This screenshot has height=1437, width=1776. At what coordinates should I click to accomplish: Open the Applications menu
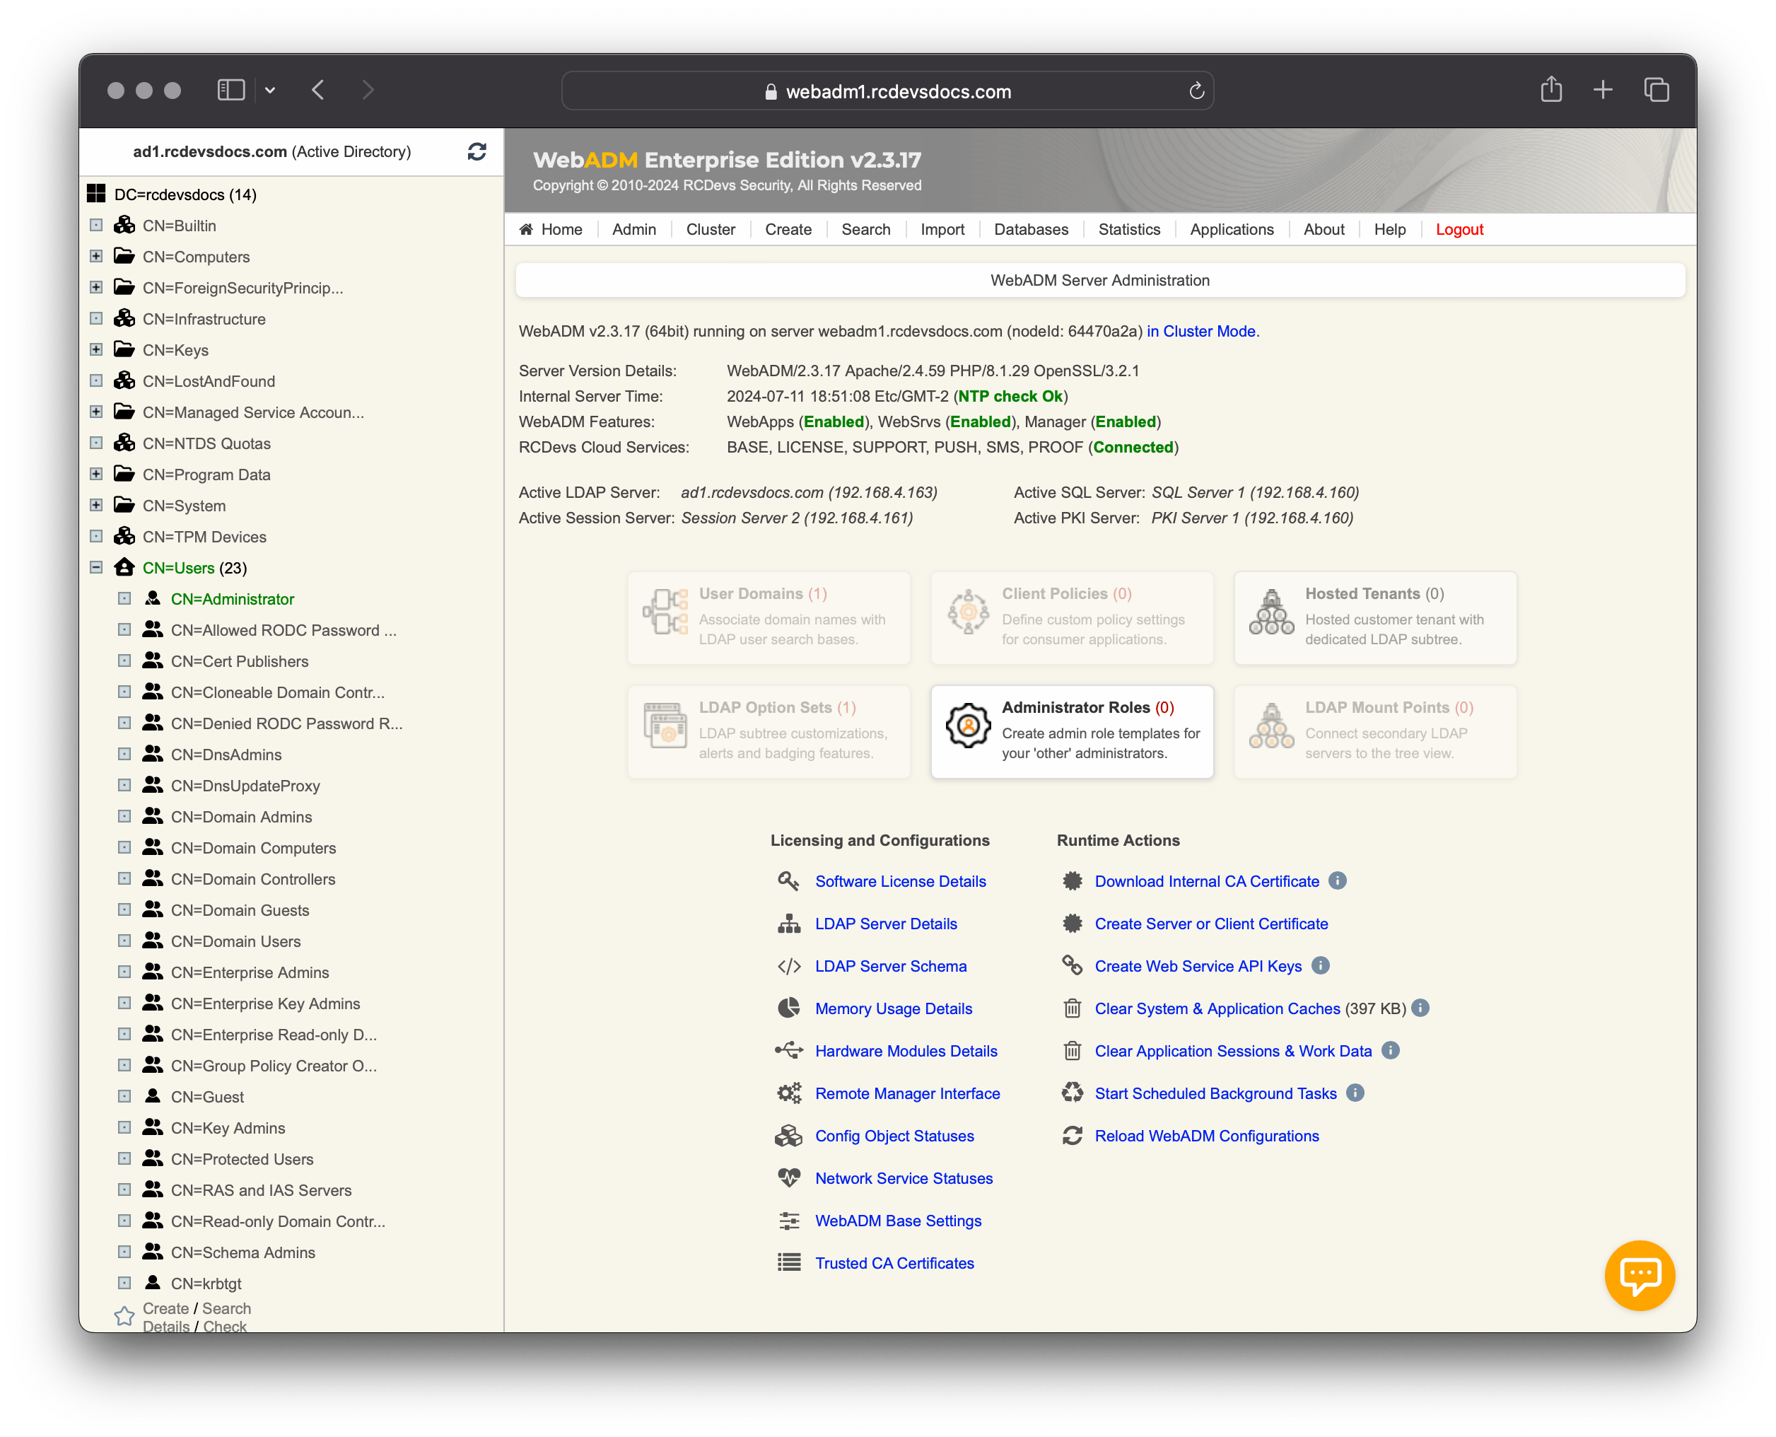tap(1231, 229)
